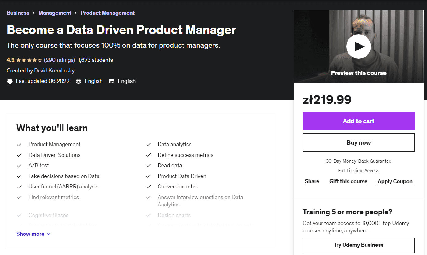The height and width of the screenshot is (255, 427).
Task: Click the checkmark beside Product Management
Action: tap(19, 145)
